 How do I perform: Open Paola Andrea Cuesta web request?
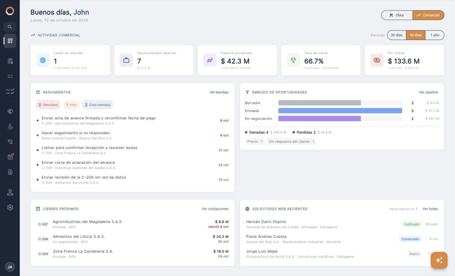click(x=342, y=239)
